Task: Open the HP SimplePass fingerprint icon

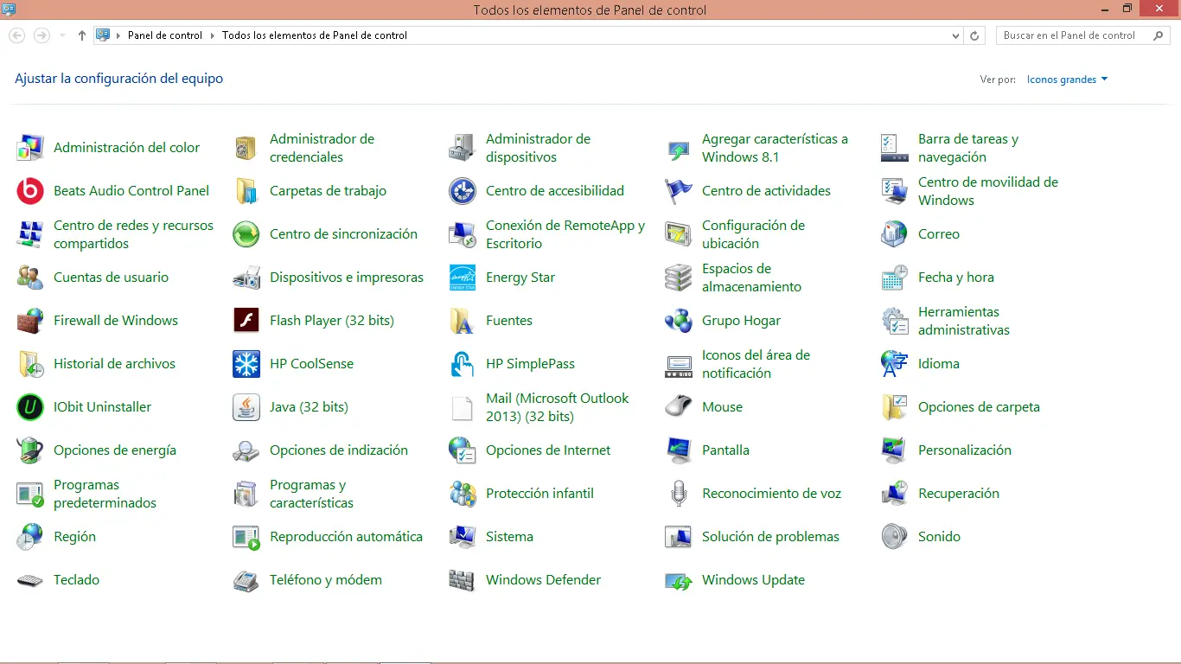Action: point(463,364)
